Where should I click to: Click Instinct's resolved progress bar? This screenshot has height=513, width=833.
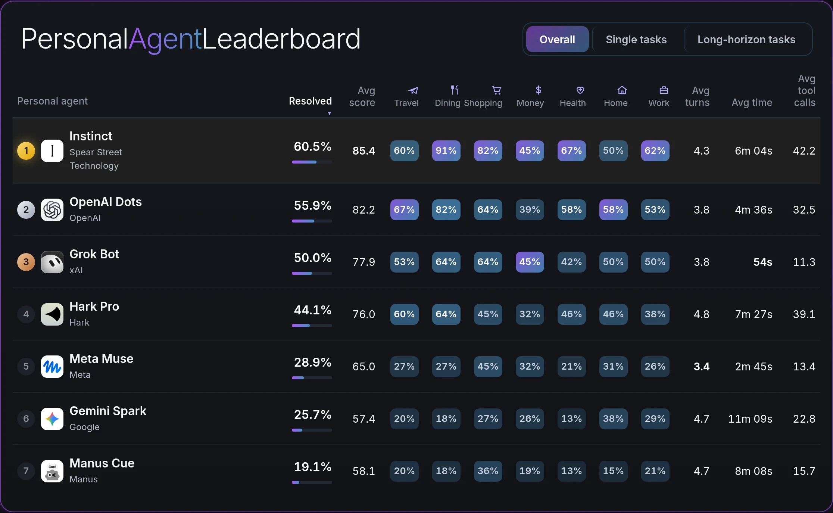tap(312, 162)
